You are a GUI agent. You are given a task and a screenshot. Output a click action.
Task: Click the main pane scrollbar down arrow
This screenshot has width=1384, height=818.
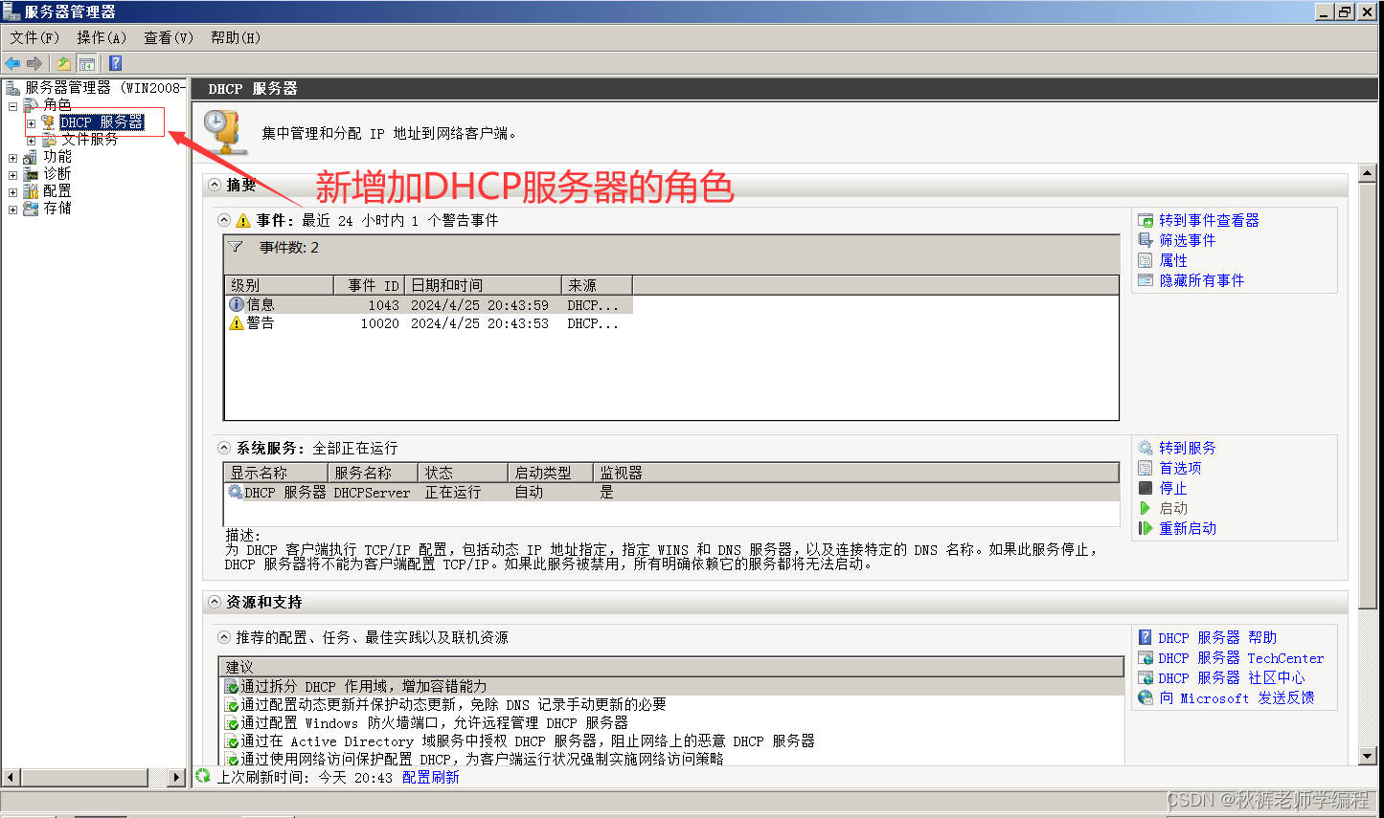click(x=1368, y=756)
